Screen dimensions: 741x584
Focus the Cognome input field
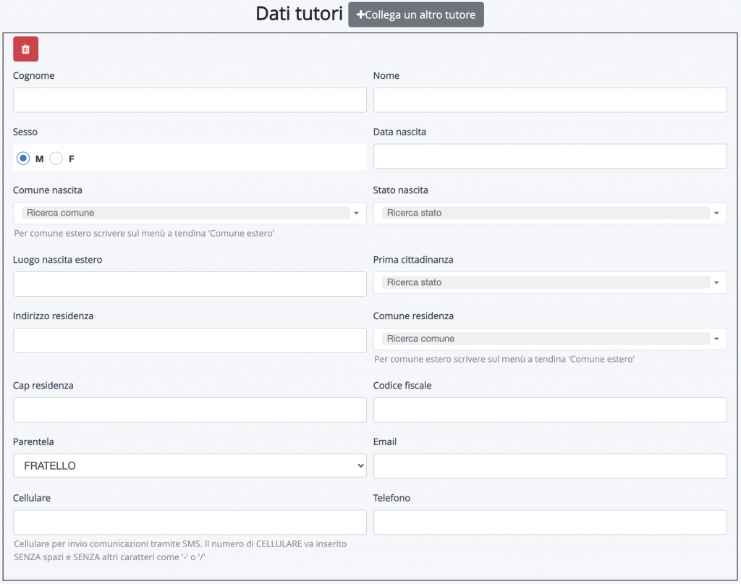pyautogui.click(x=190, y=100)
